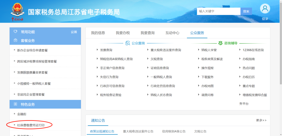Open 社保费缴费凭证打印
The width and height of the screenshot is (282, 136).
31,125
